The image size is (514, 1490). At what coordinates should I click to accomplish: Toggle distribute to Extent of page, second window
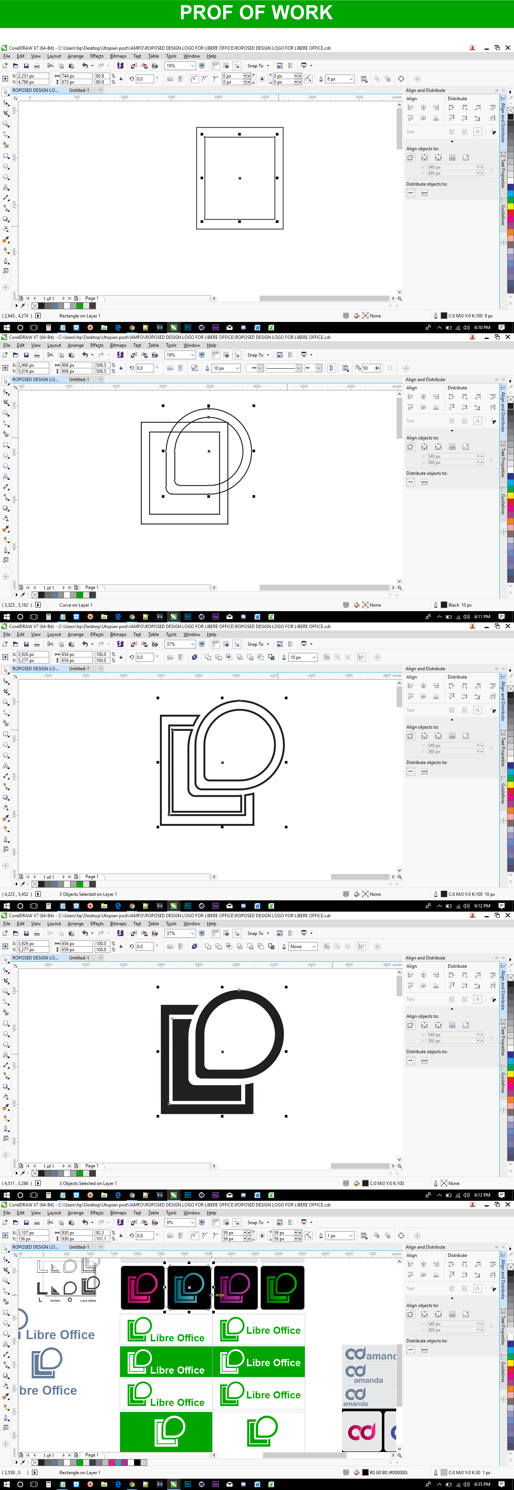[424, 482]
